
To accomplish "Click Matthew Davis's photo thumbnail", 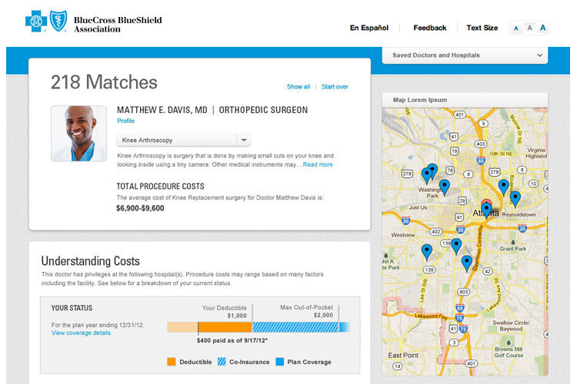I will [x=78, y=134].
